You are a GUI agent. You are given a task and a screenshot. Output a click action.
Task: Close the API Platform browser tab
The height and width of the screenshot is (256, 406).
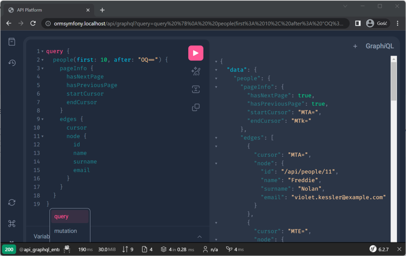(x=88, y=10)
